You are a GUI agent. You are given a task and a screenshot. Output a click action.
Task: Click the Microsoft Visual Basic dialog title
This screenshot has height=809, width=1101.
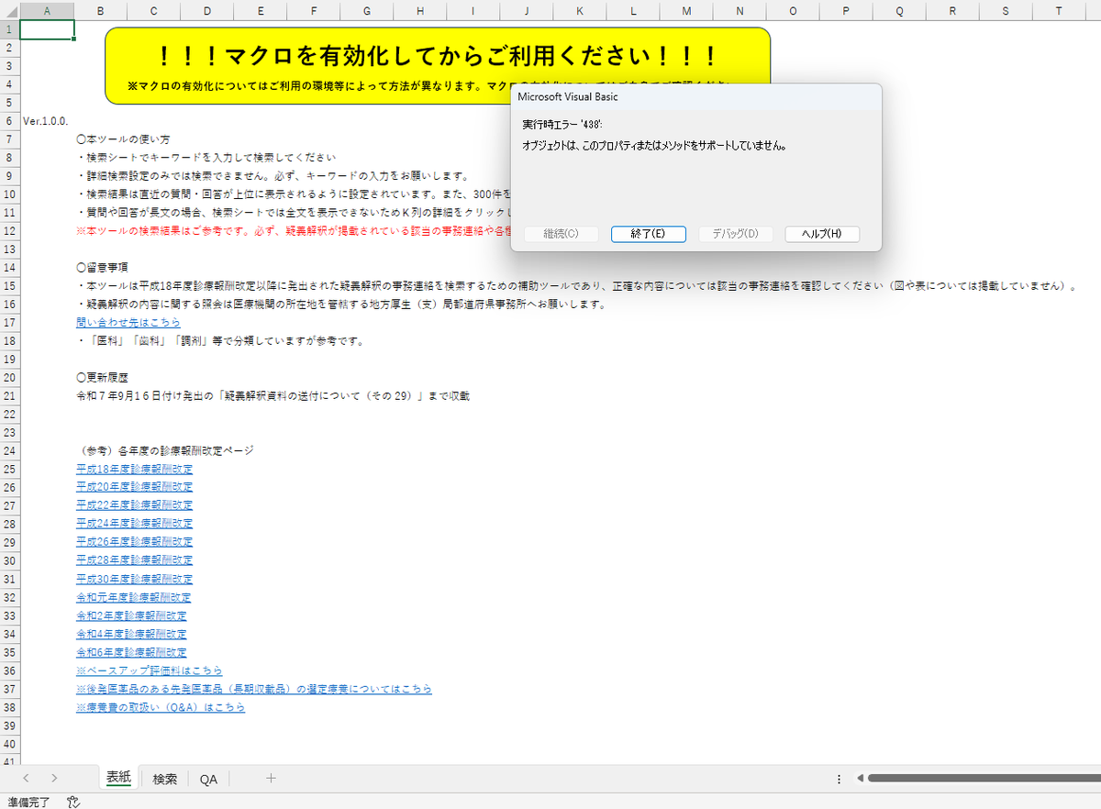[568, 95]
